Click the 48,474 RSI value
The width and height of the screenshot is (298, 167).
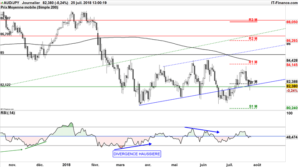[x=292, y=137]
